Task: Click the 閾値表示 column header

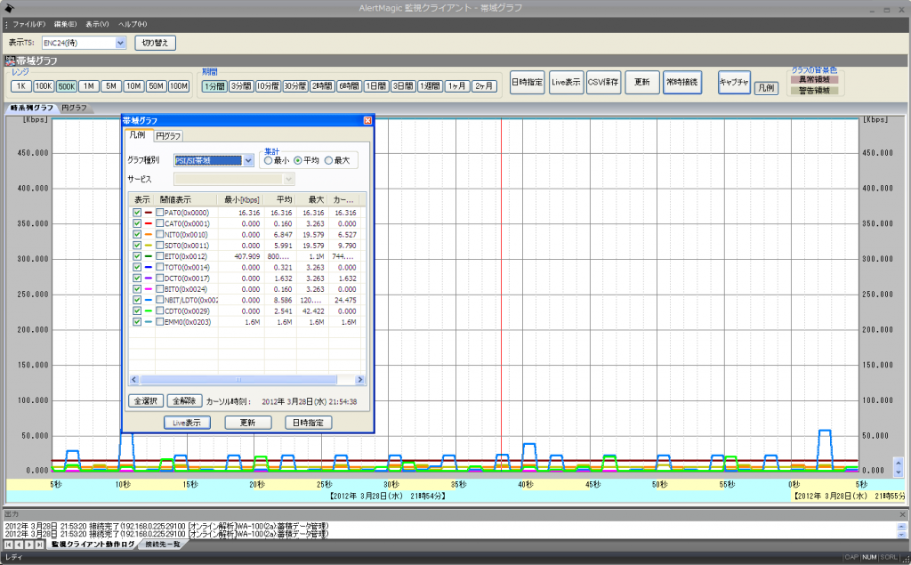Action: pyautogui.click(x=186, y=199)
